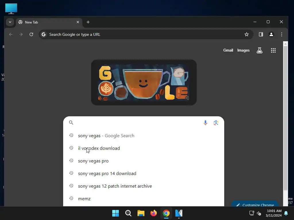The image size is (294, 220).
Task: Open Google apps grid
Action: (x=273, y=50)
